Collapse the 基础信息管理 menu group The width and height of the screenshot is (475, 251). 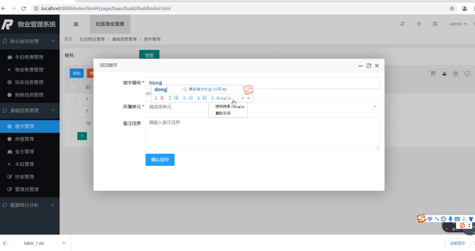pyautogui.click(x=30, y=110)
